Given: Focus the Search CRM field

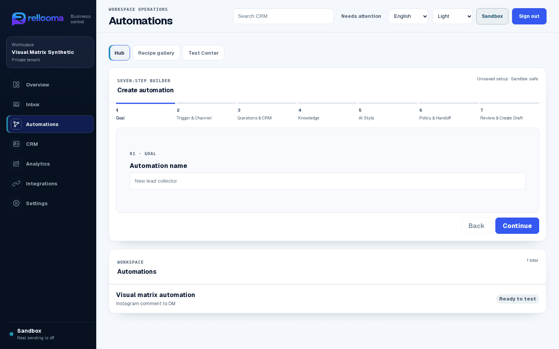Looking at the screenshot, I should click(x=283, y=16).
